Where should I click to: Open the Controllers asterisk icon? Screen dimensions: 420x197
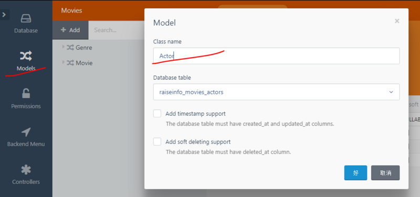coord(26,170)
